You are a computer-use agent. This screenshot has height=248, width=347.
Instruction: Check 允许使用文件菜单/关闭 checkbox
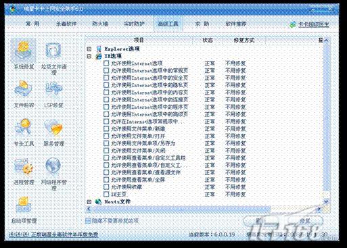(x=106, y=151)
